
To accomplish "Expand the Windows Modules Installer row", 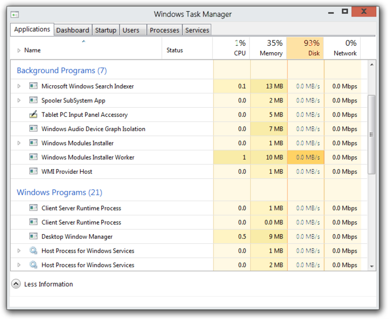I will [19, 143].
